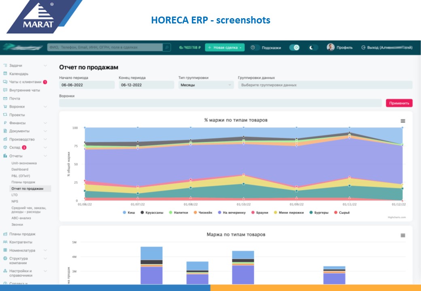This screenshot has width=421, height=291.
Task: Toggle the Круассаны series in chart legend
Action: point(152,213)
